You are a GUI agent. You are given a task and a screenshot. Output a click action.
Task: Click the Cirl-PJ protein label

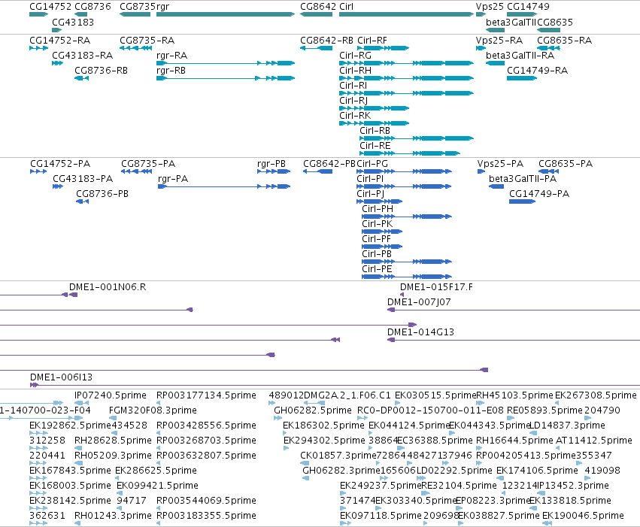(371, 194)
